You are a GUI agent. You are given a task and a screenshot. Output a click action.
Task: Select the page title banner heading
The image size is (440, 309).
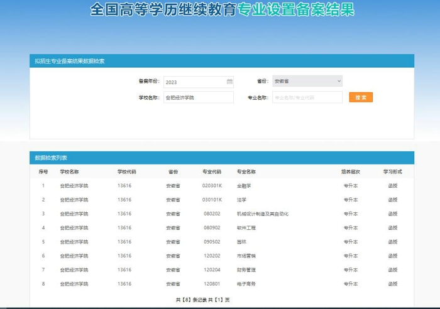[x=223, y=9]
